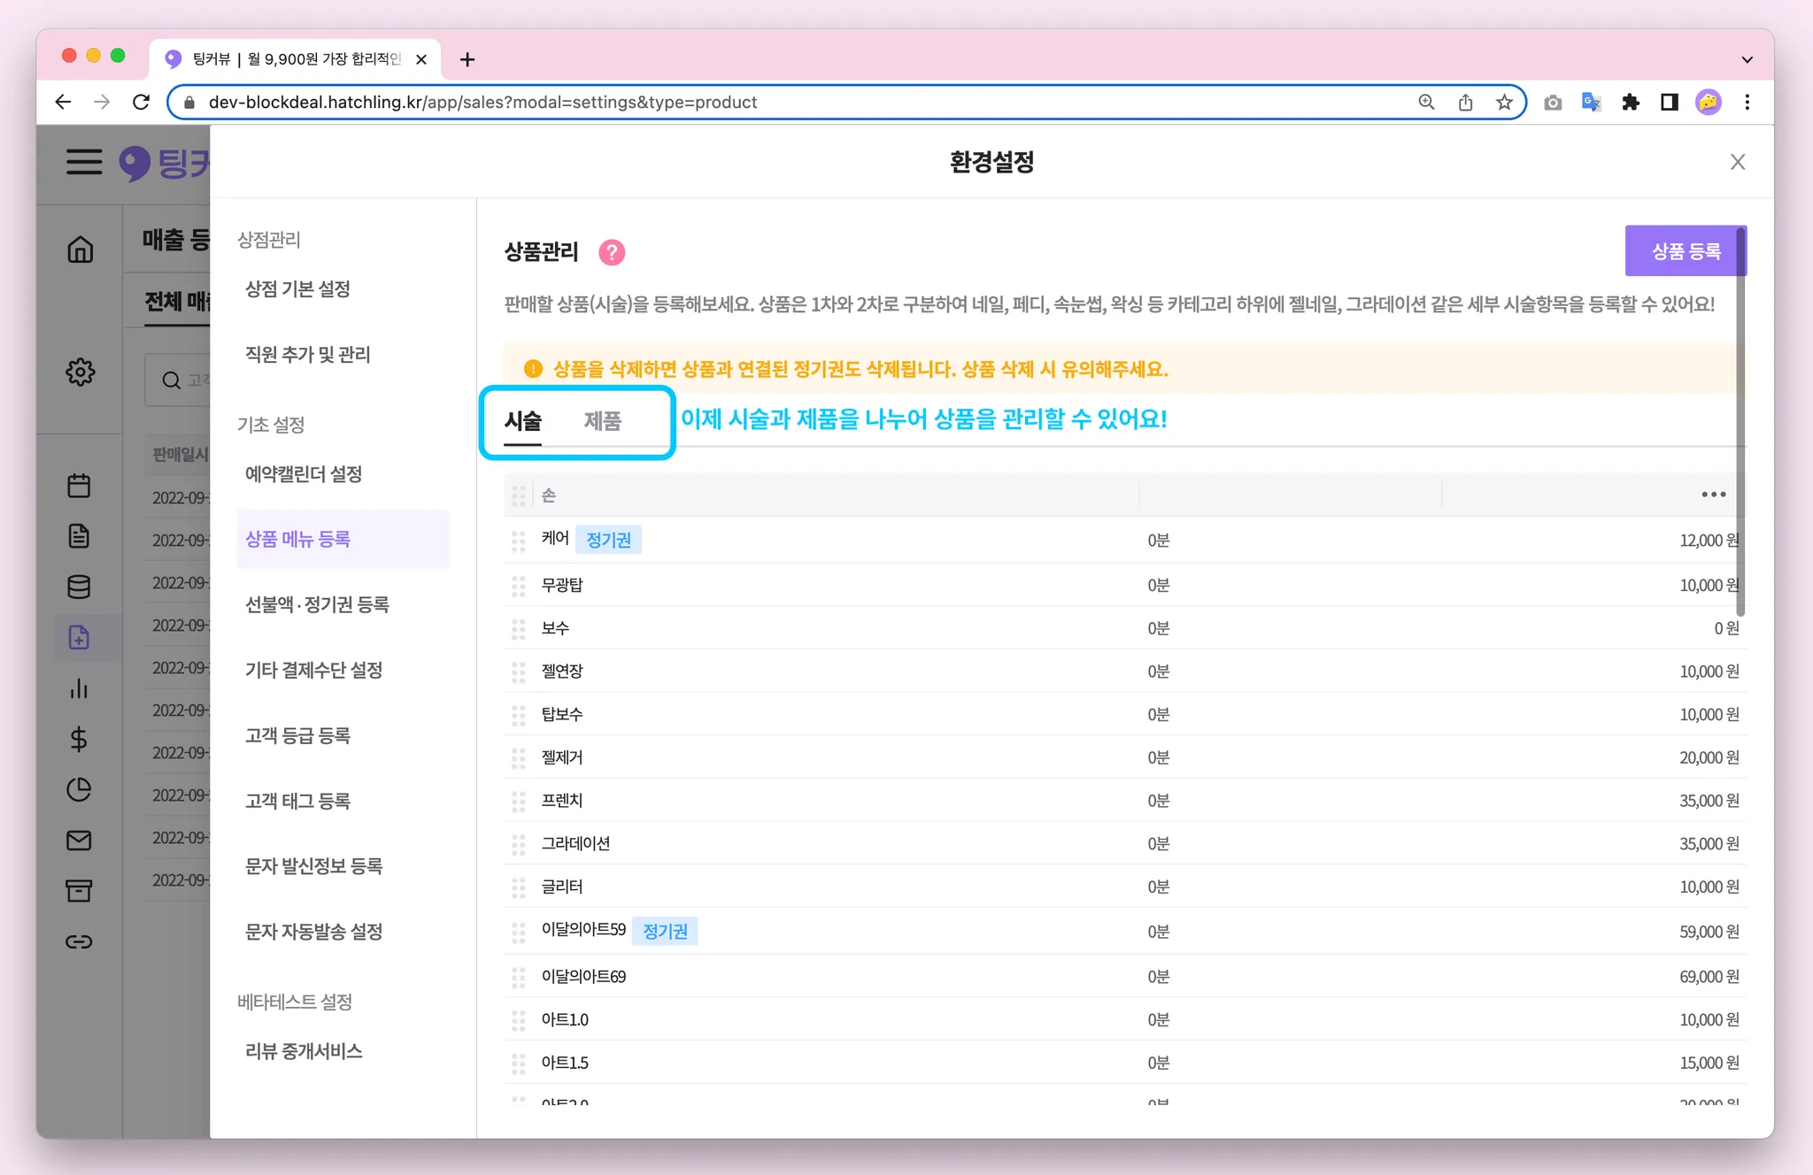This screenshot has height=1175, width=1813.
Task: Open the three-dots menu on 손 category row
Action: pyautogui.click(x=1713, y=495)
